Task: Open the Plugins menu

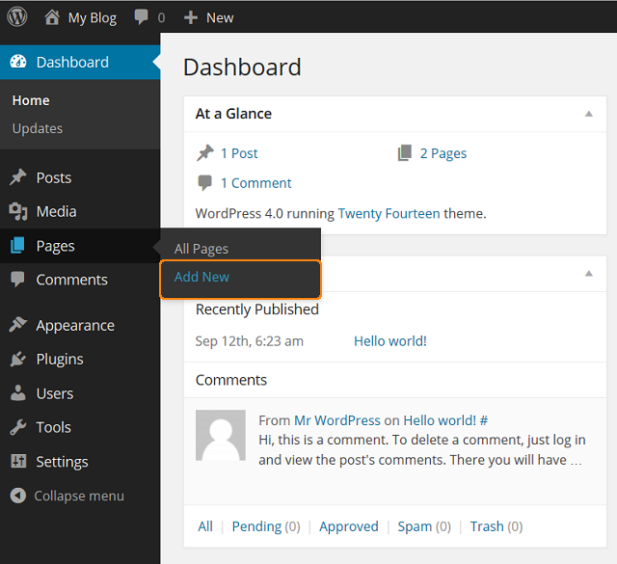Action: pyautogui.click(x=80, y=359)
